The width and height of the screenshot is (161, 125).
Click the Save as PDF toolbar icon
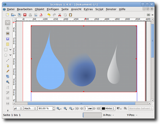41,15
